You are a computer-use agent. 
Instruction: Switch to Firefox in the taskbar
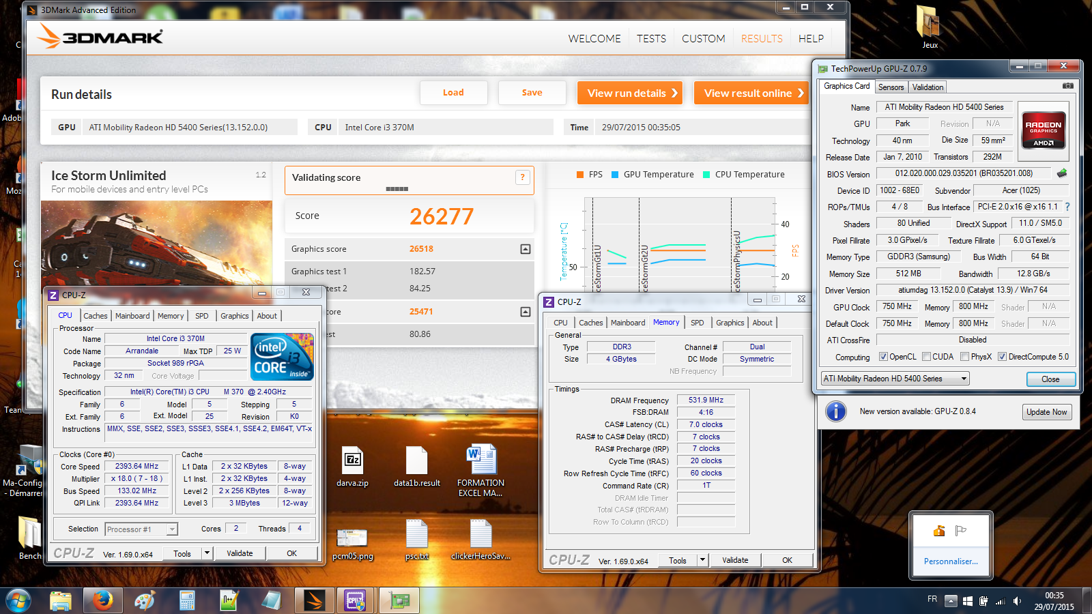click(102, 600)
